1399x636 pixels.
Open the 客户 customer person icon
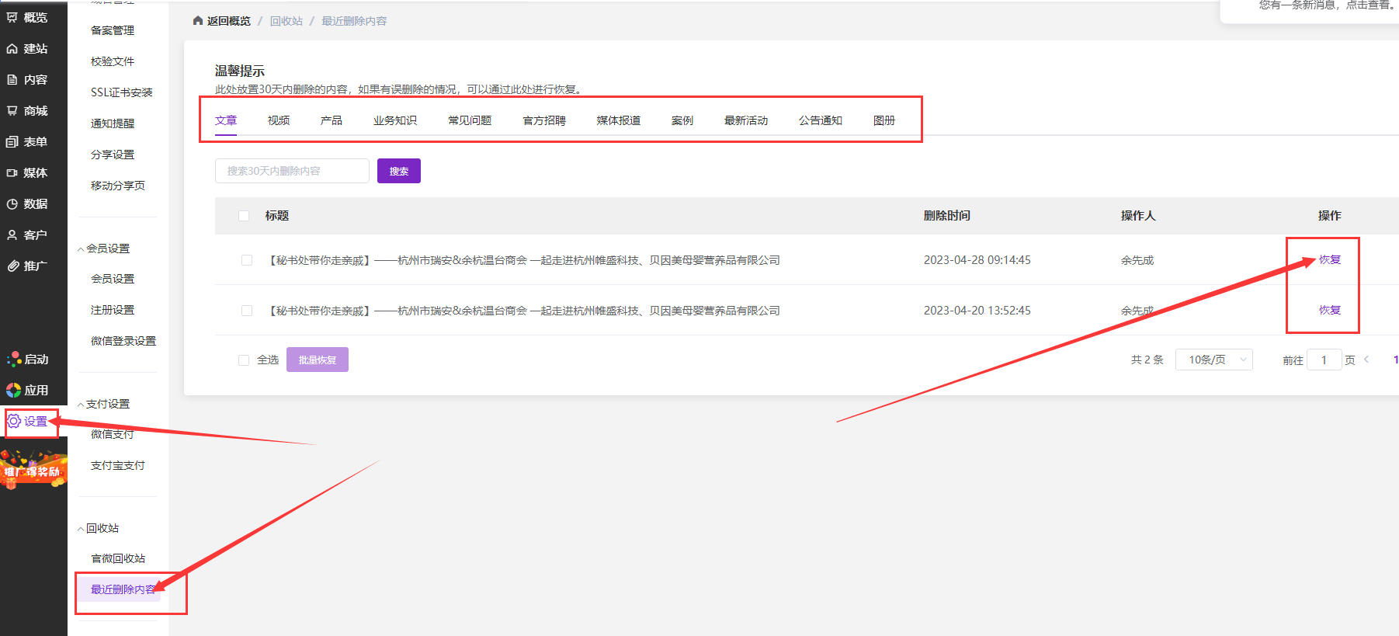pyautogui.click(x=12, y=235)
